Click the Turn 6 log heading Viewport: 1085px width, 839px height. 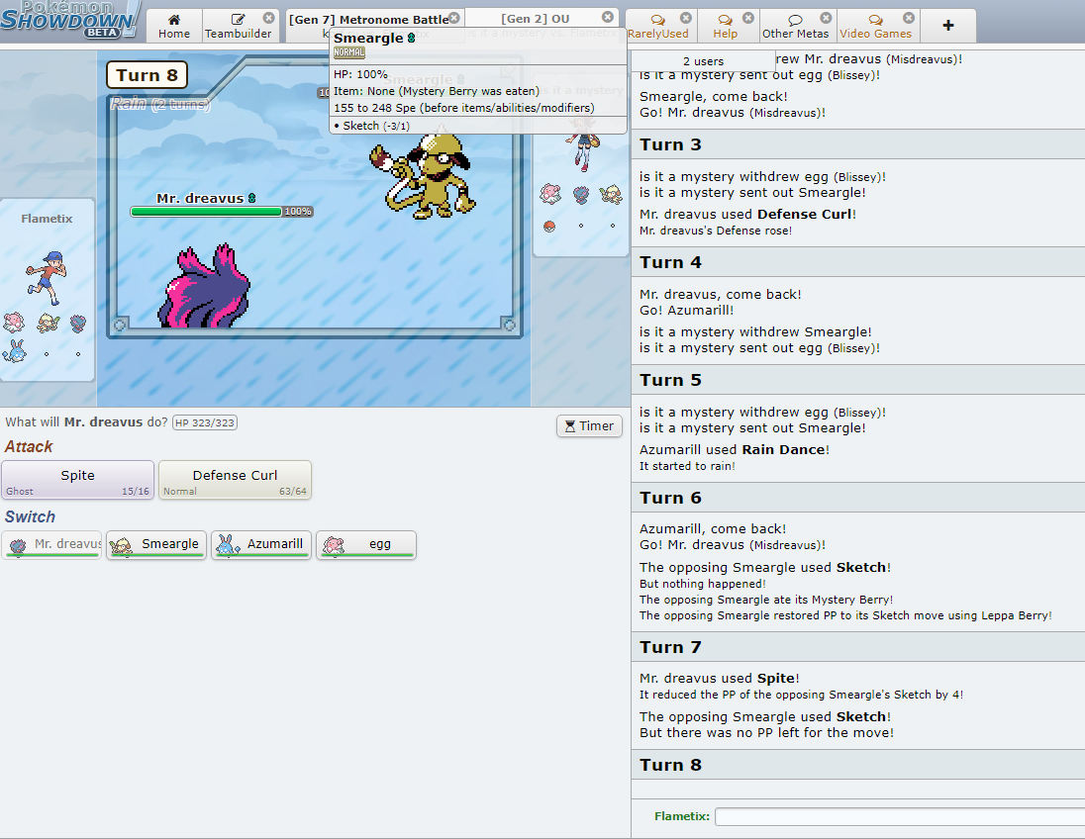[670, 498]
